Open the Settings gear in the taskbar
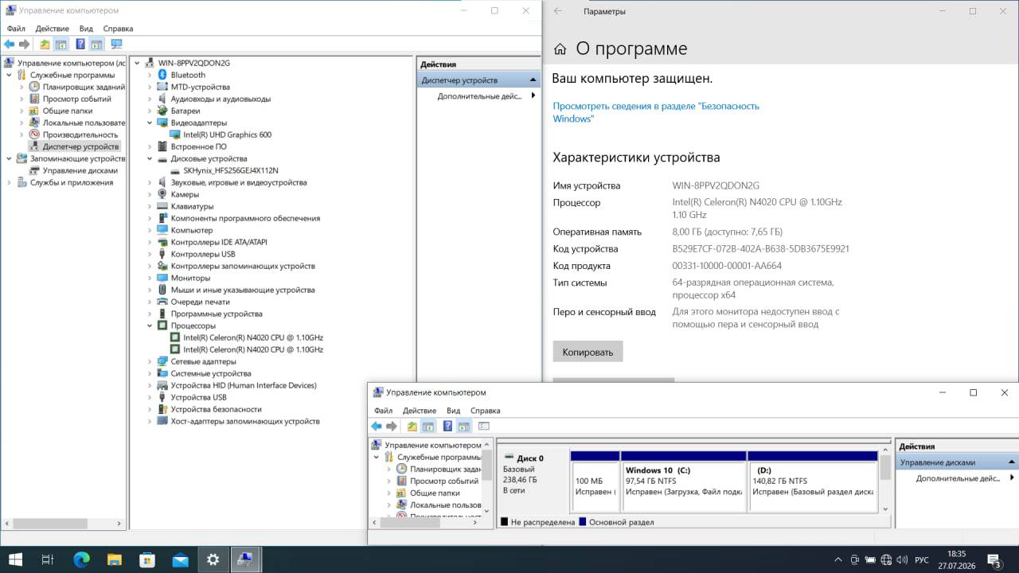The width and height of the screenshot is (1019, 573). coord(213,559)
